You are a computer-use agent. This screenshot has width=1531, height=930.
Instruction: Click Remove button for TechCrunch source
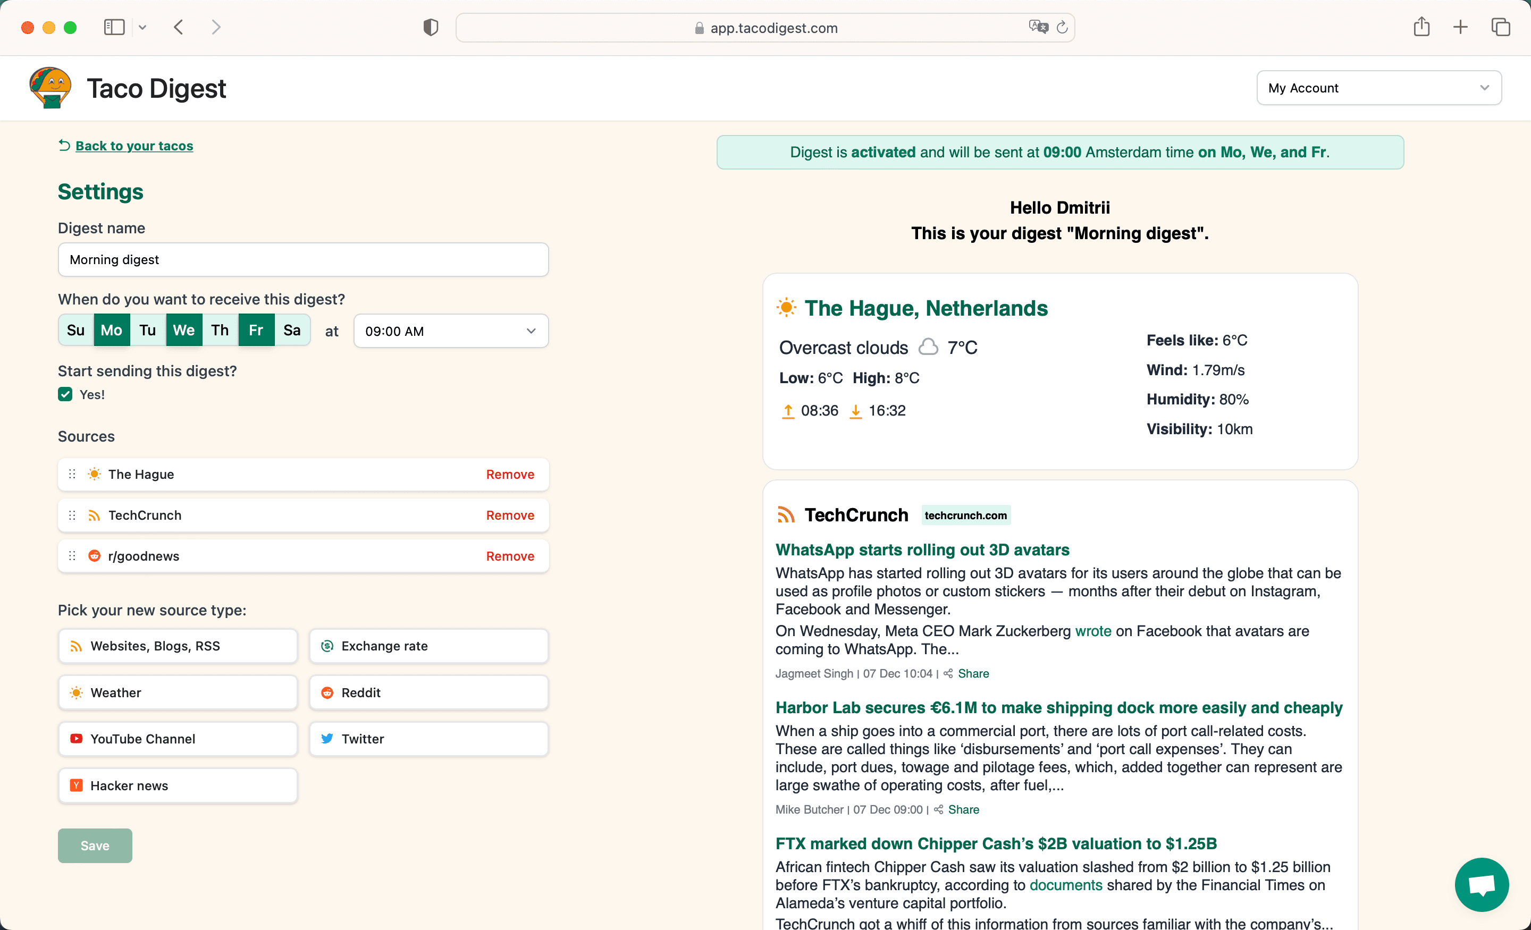511,515
